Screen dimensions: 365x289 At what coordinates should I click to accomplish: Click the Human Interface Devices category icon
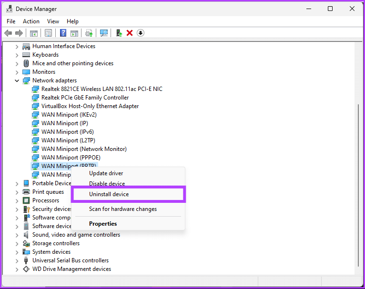click(x=26, y=47)
